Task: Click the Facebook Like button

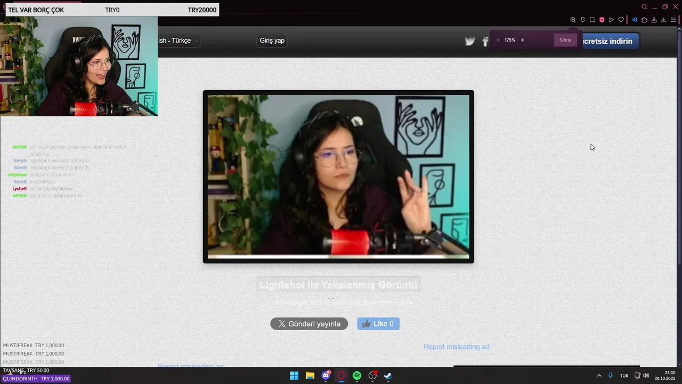Action: (x=378, y=324)
